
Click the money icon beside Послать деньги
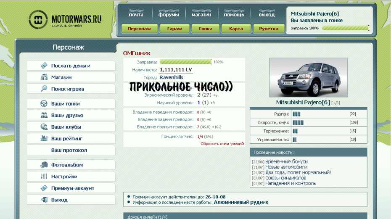coord(44,66)
